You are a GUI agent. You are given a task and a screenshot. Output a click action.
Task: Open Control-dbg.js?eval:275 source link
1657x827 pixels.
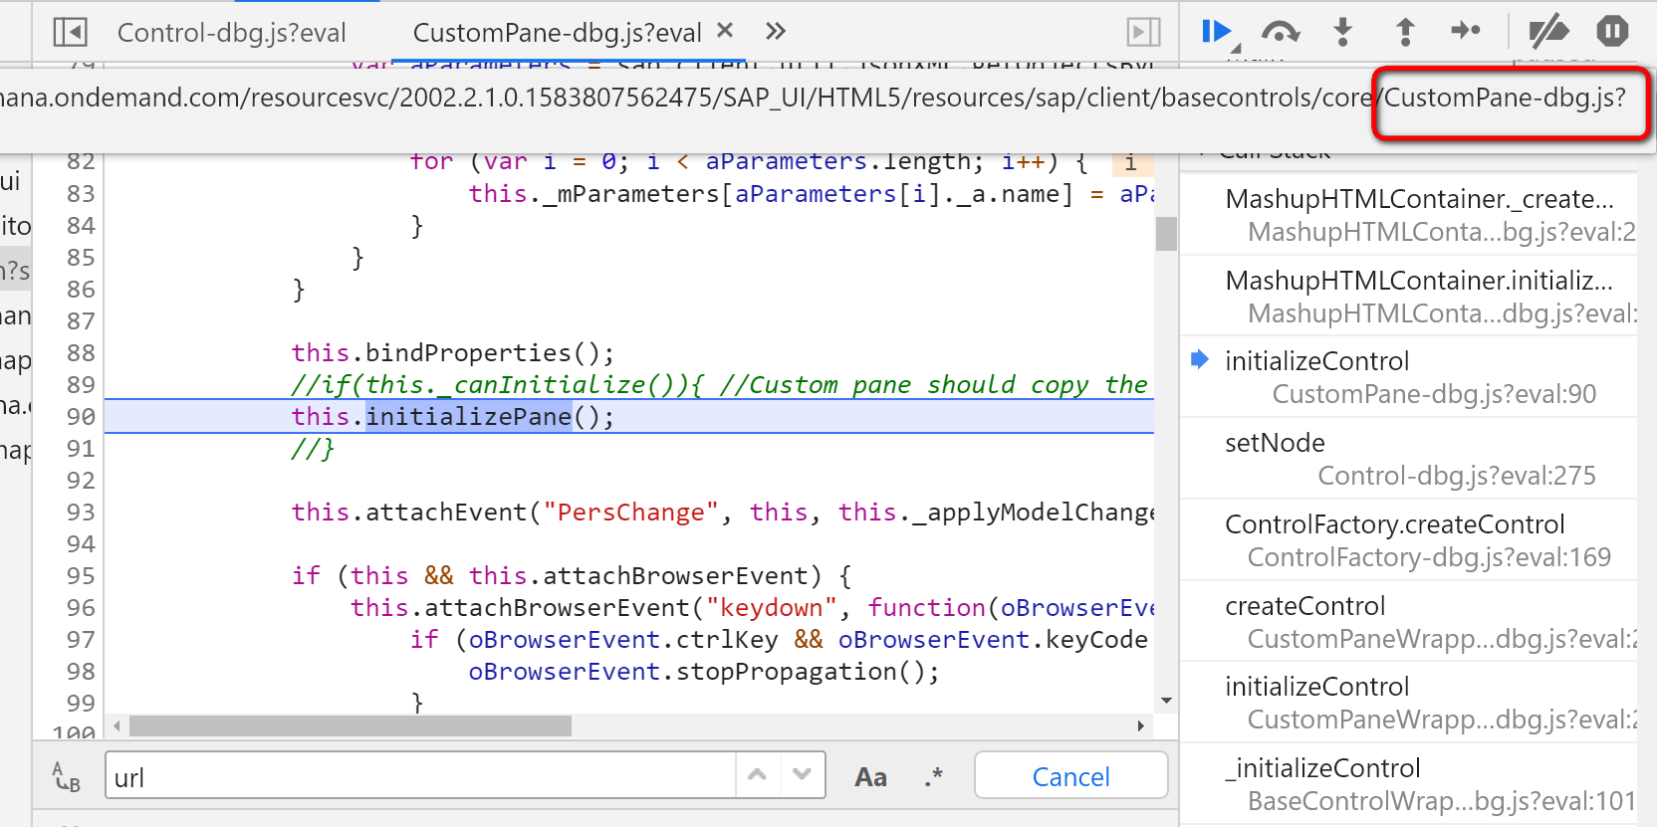1457,476
